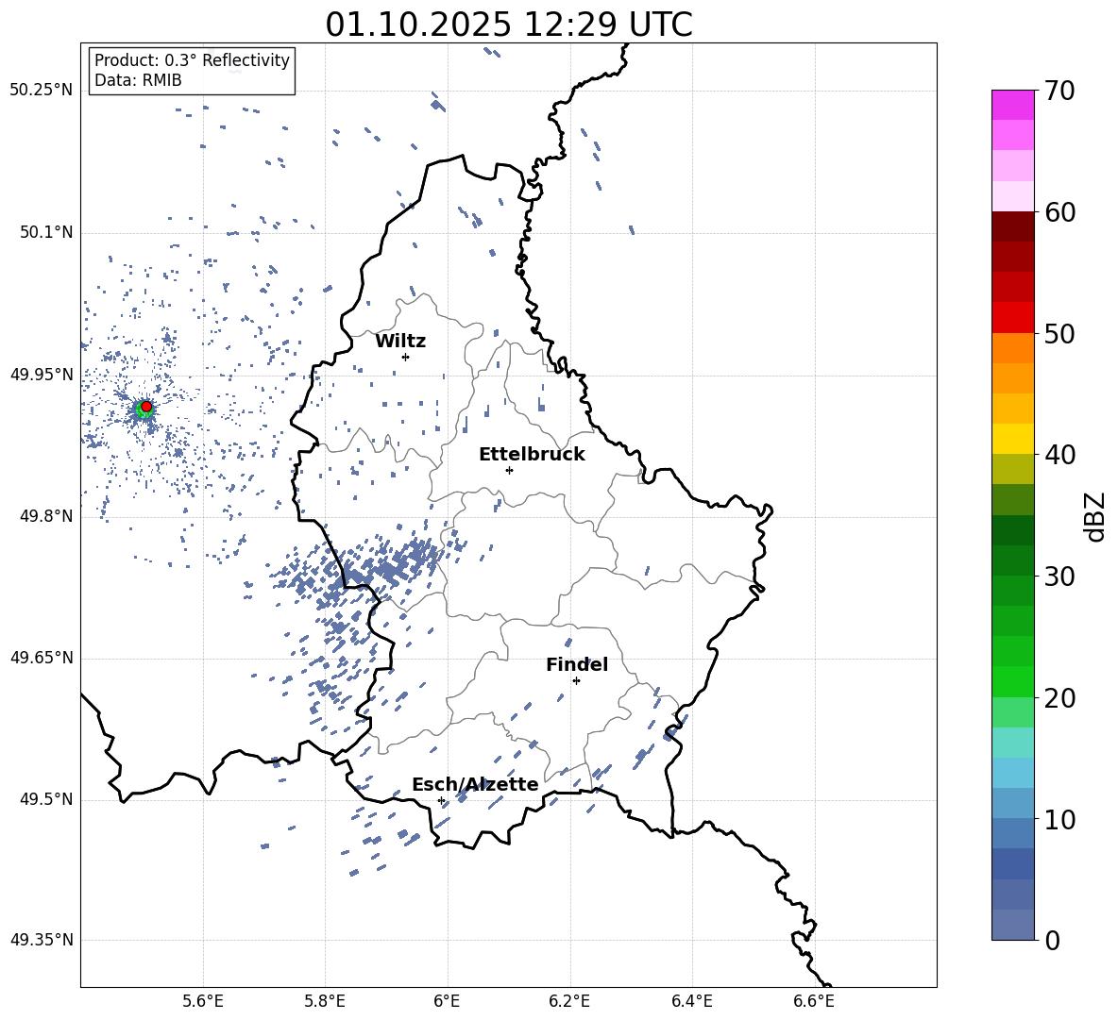Click the dBZ colorbar axis label

(x=1095, y=516)
